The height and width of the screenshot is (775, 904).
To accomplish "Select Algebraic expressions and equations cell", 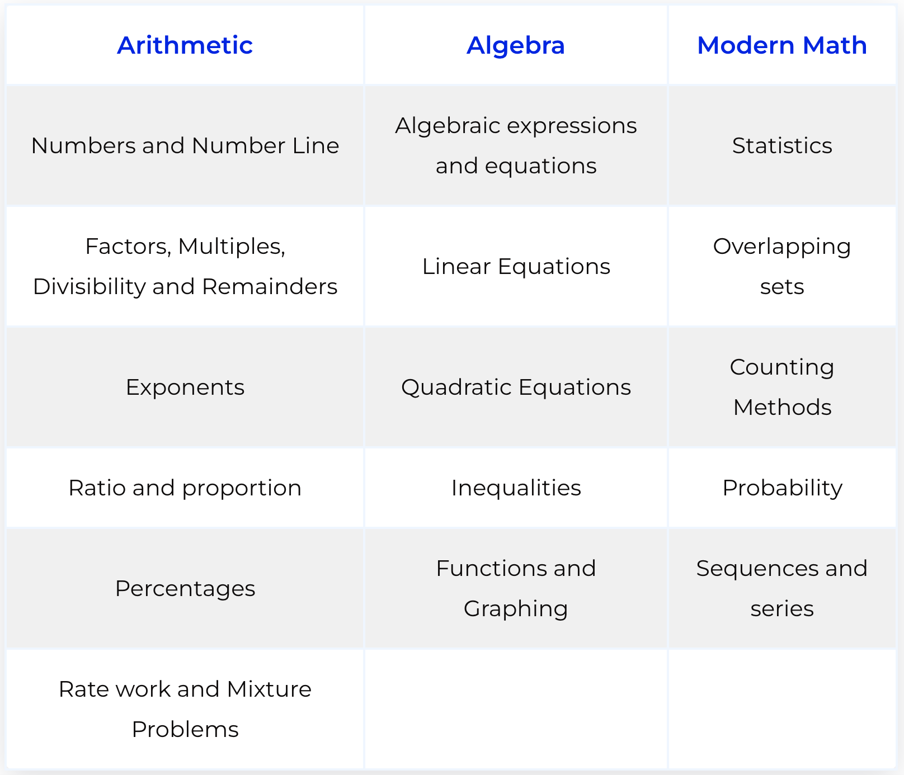I will coord(515,145).
